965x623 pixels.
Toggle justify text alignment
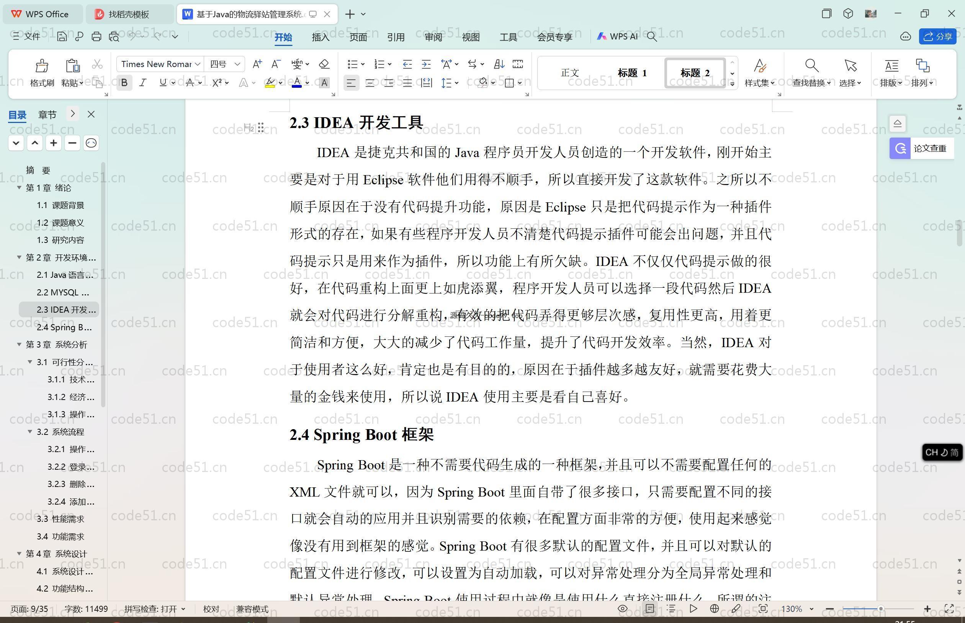pos(407,83)
